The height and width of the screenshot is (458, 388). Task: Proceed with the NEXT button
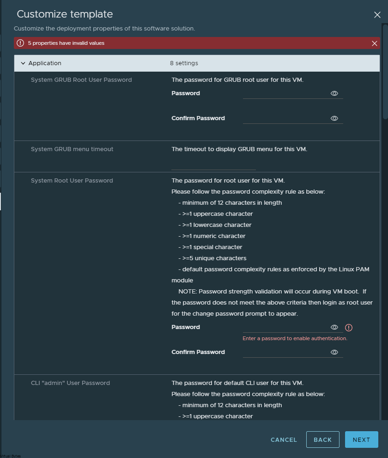361,440
